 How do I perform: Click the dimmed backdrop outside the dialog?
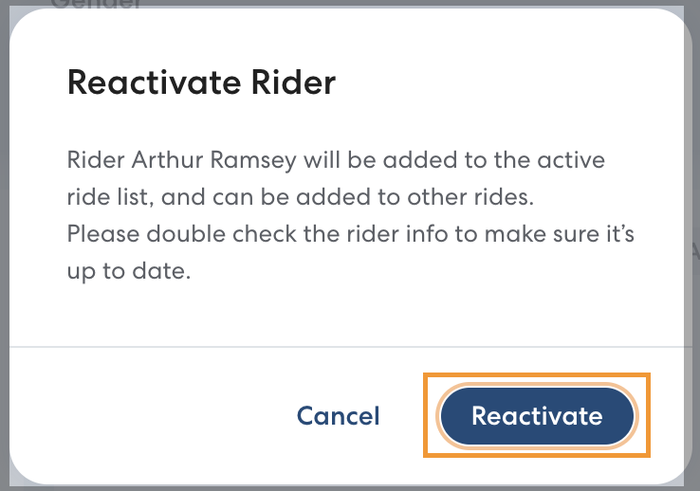tap(693, 284)
